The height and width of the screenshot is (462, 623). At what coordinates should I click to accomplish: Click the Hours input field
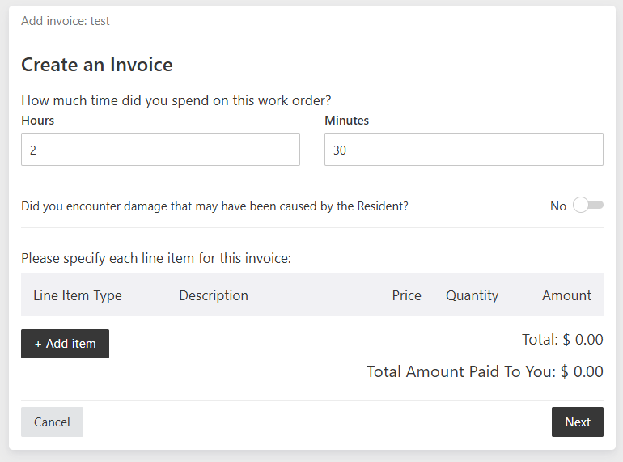(160, 150)
